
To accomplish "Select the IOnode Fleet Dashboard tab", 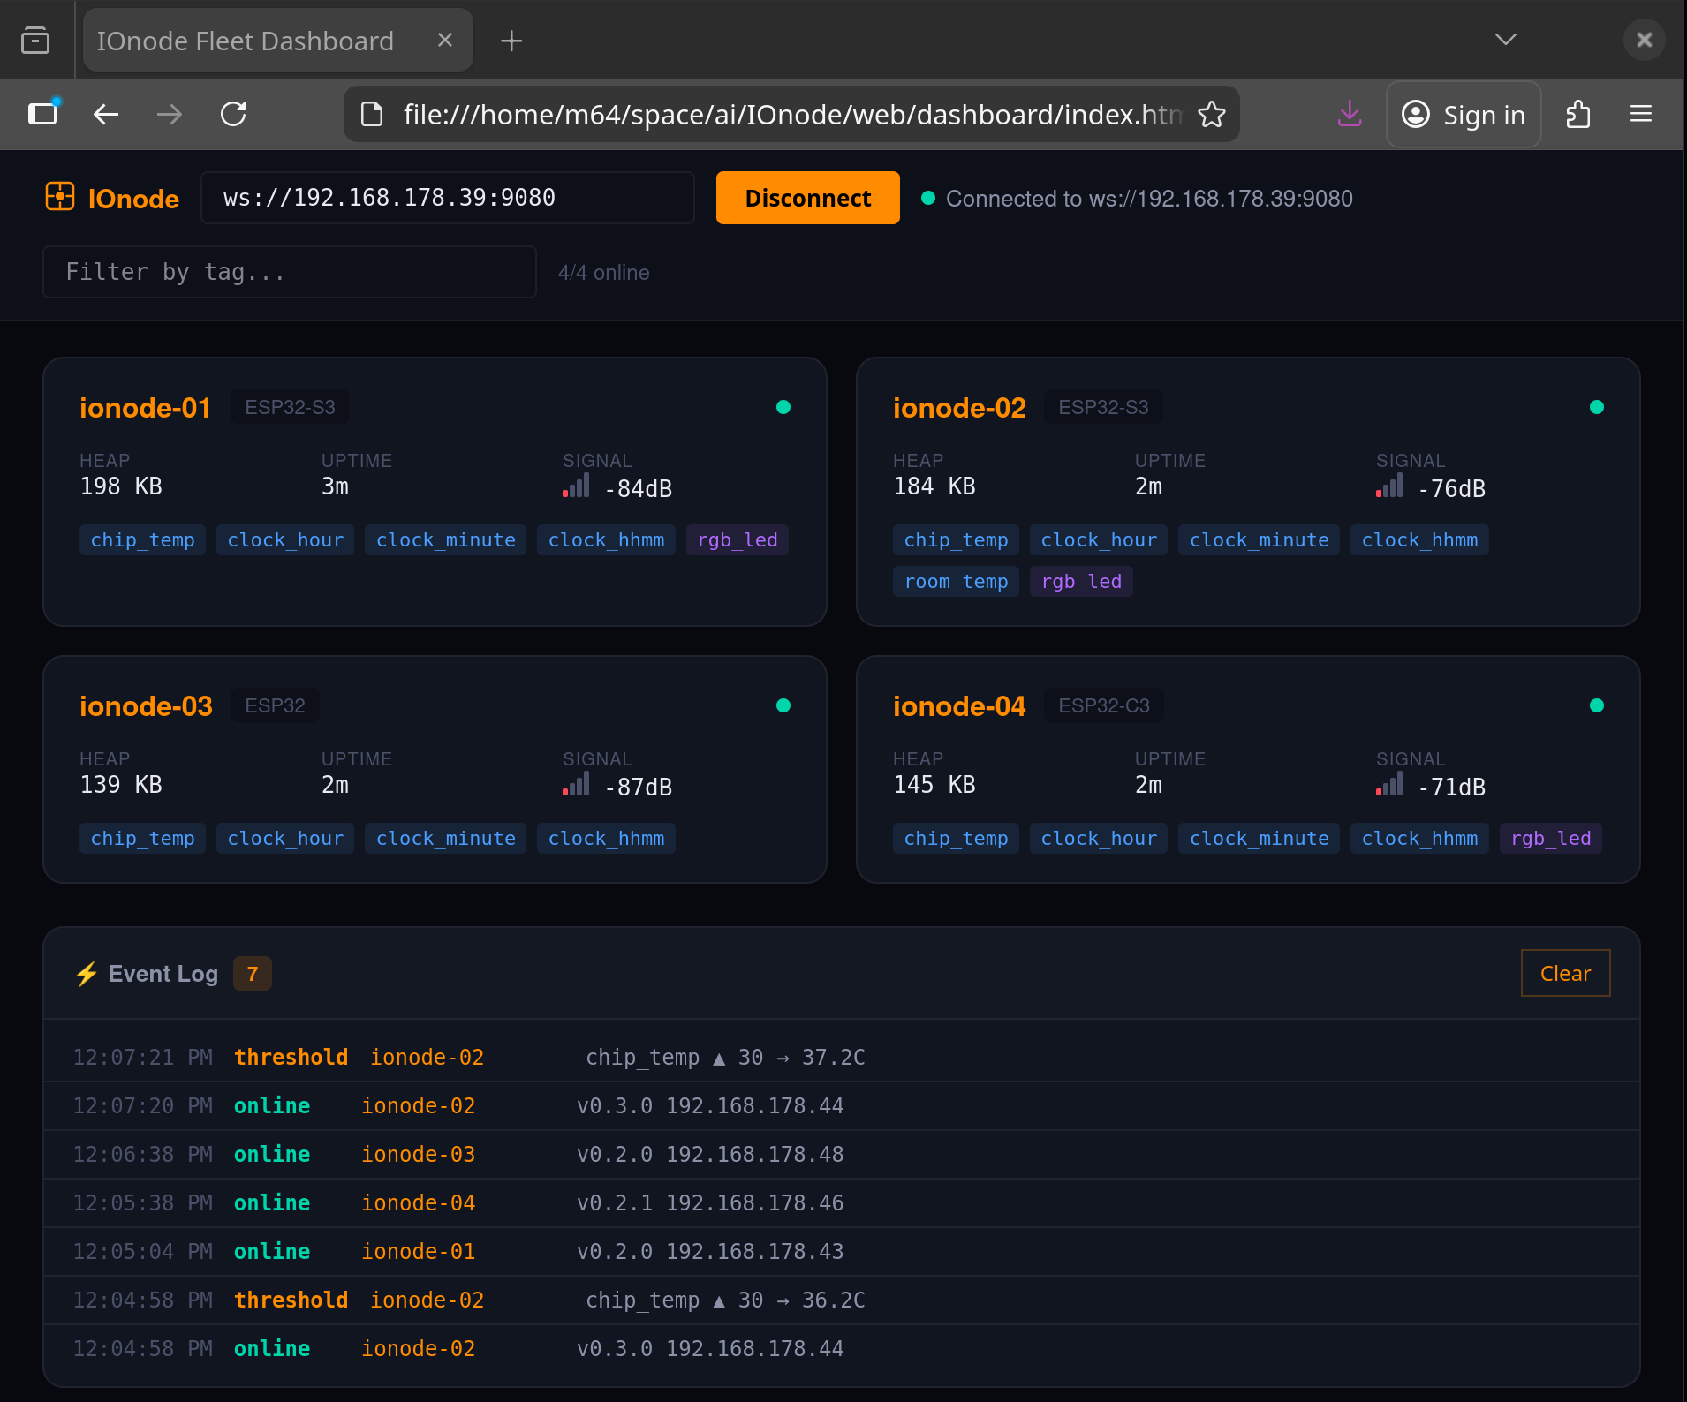I will tap(247, 40).
